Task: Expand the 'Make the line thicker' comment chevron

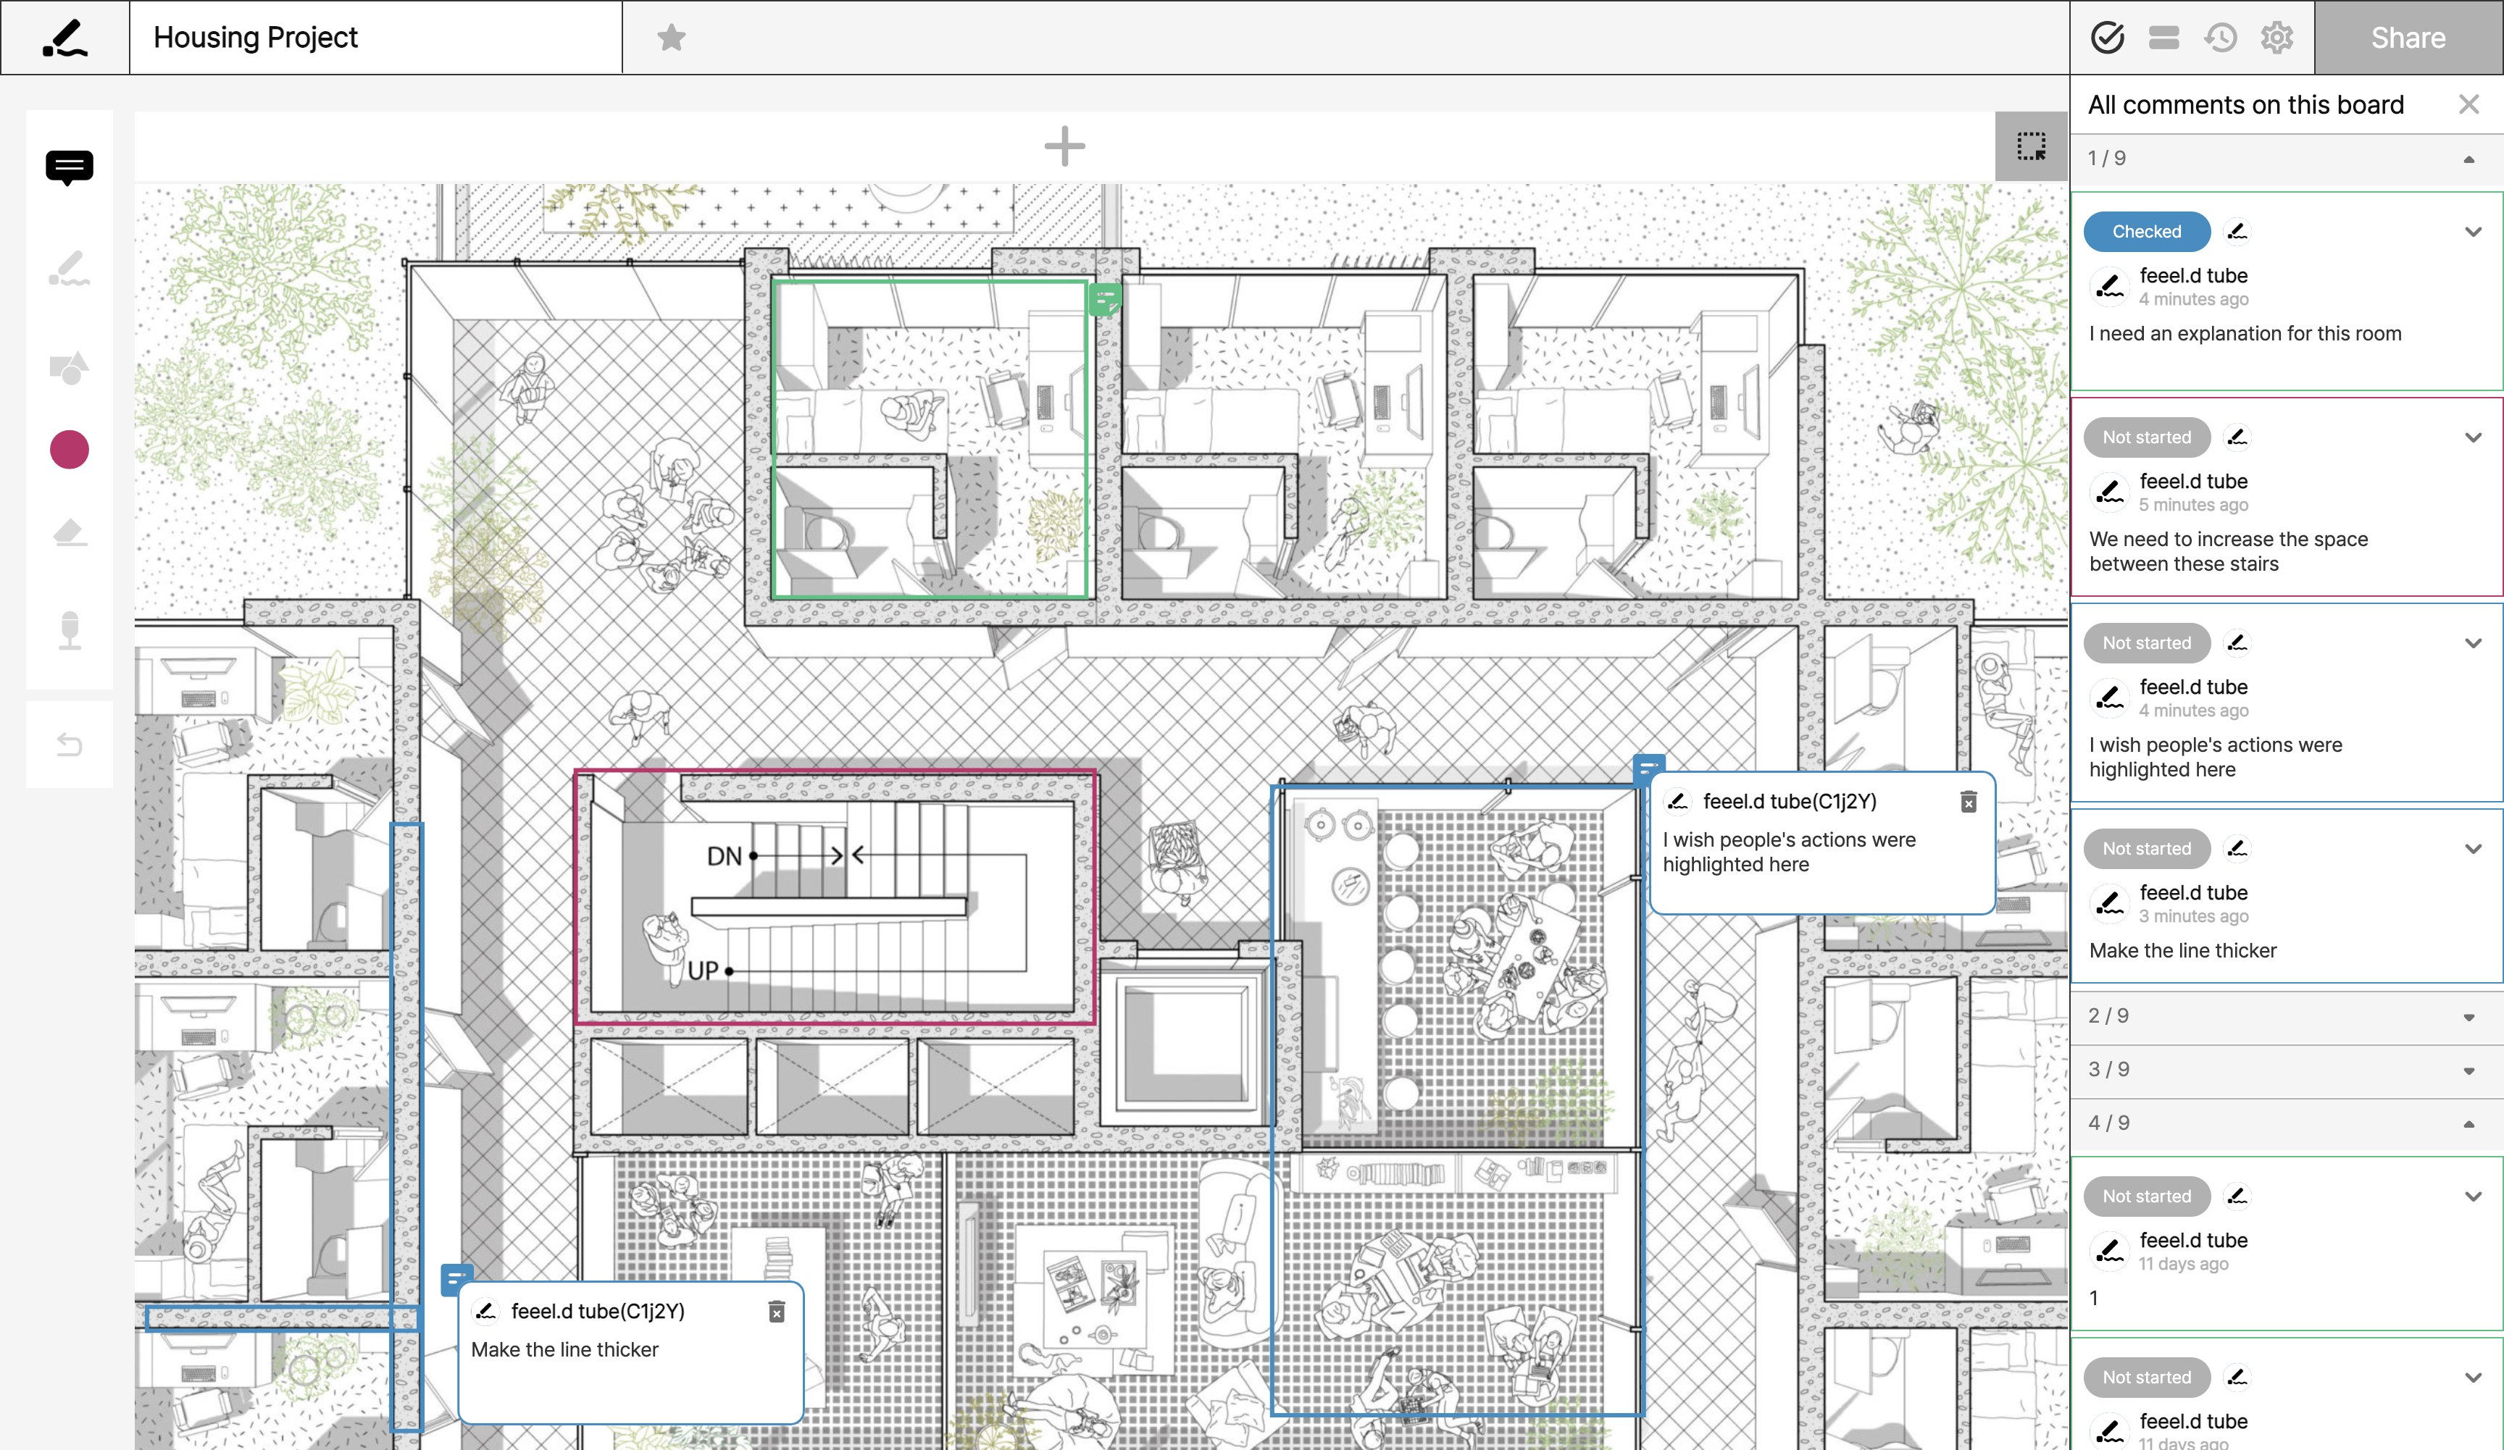Action: [2473, 848]
